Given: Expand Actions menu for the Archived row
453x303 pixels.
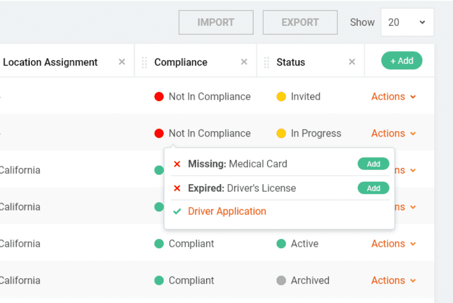Looking at the screenshot, I should click(393, 280).
